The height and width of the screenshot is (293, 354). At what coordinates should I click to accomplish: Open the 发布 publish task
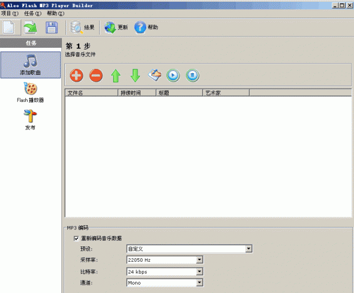pyautogui.click(x=30, y=120)
